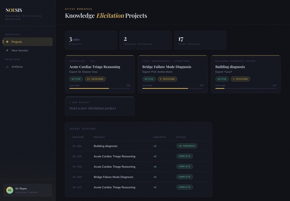The image size is (290, 201).
Task: Click COMPLETE badge in row #S-809
Action: coord(185,177)
